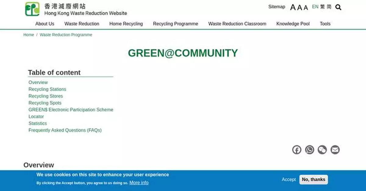Open the About Us menu

(45, 24)
